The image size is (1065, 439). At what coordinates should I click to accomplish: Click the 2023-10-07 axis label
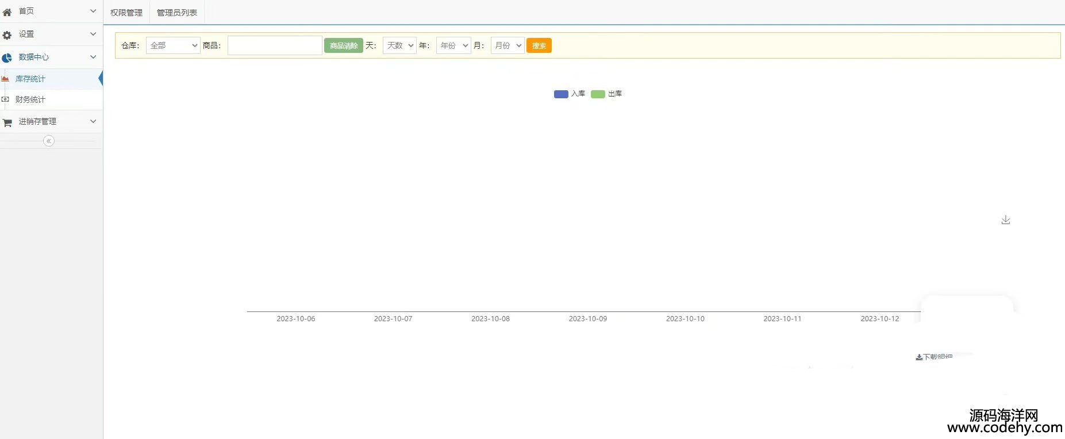[393, 319]
